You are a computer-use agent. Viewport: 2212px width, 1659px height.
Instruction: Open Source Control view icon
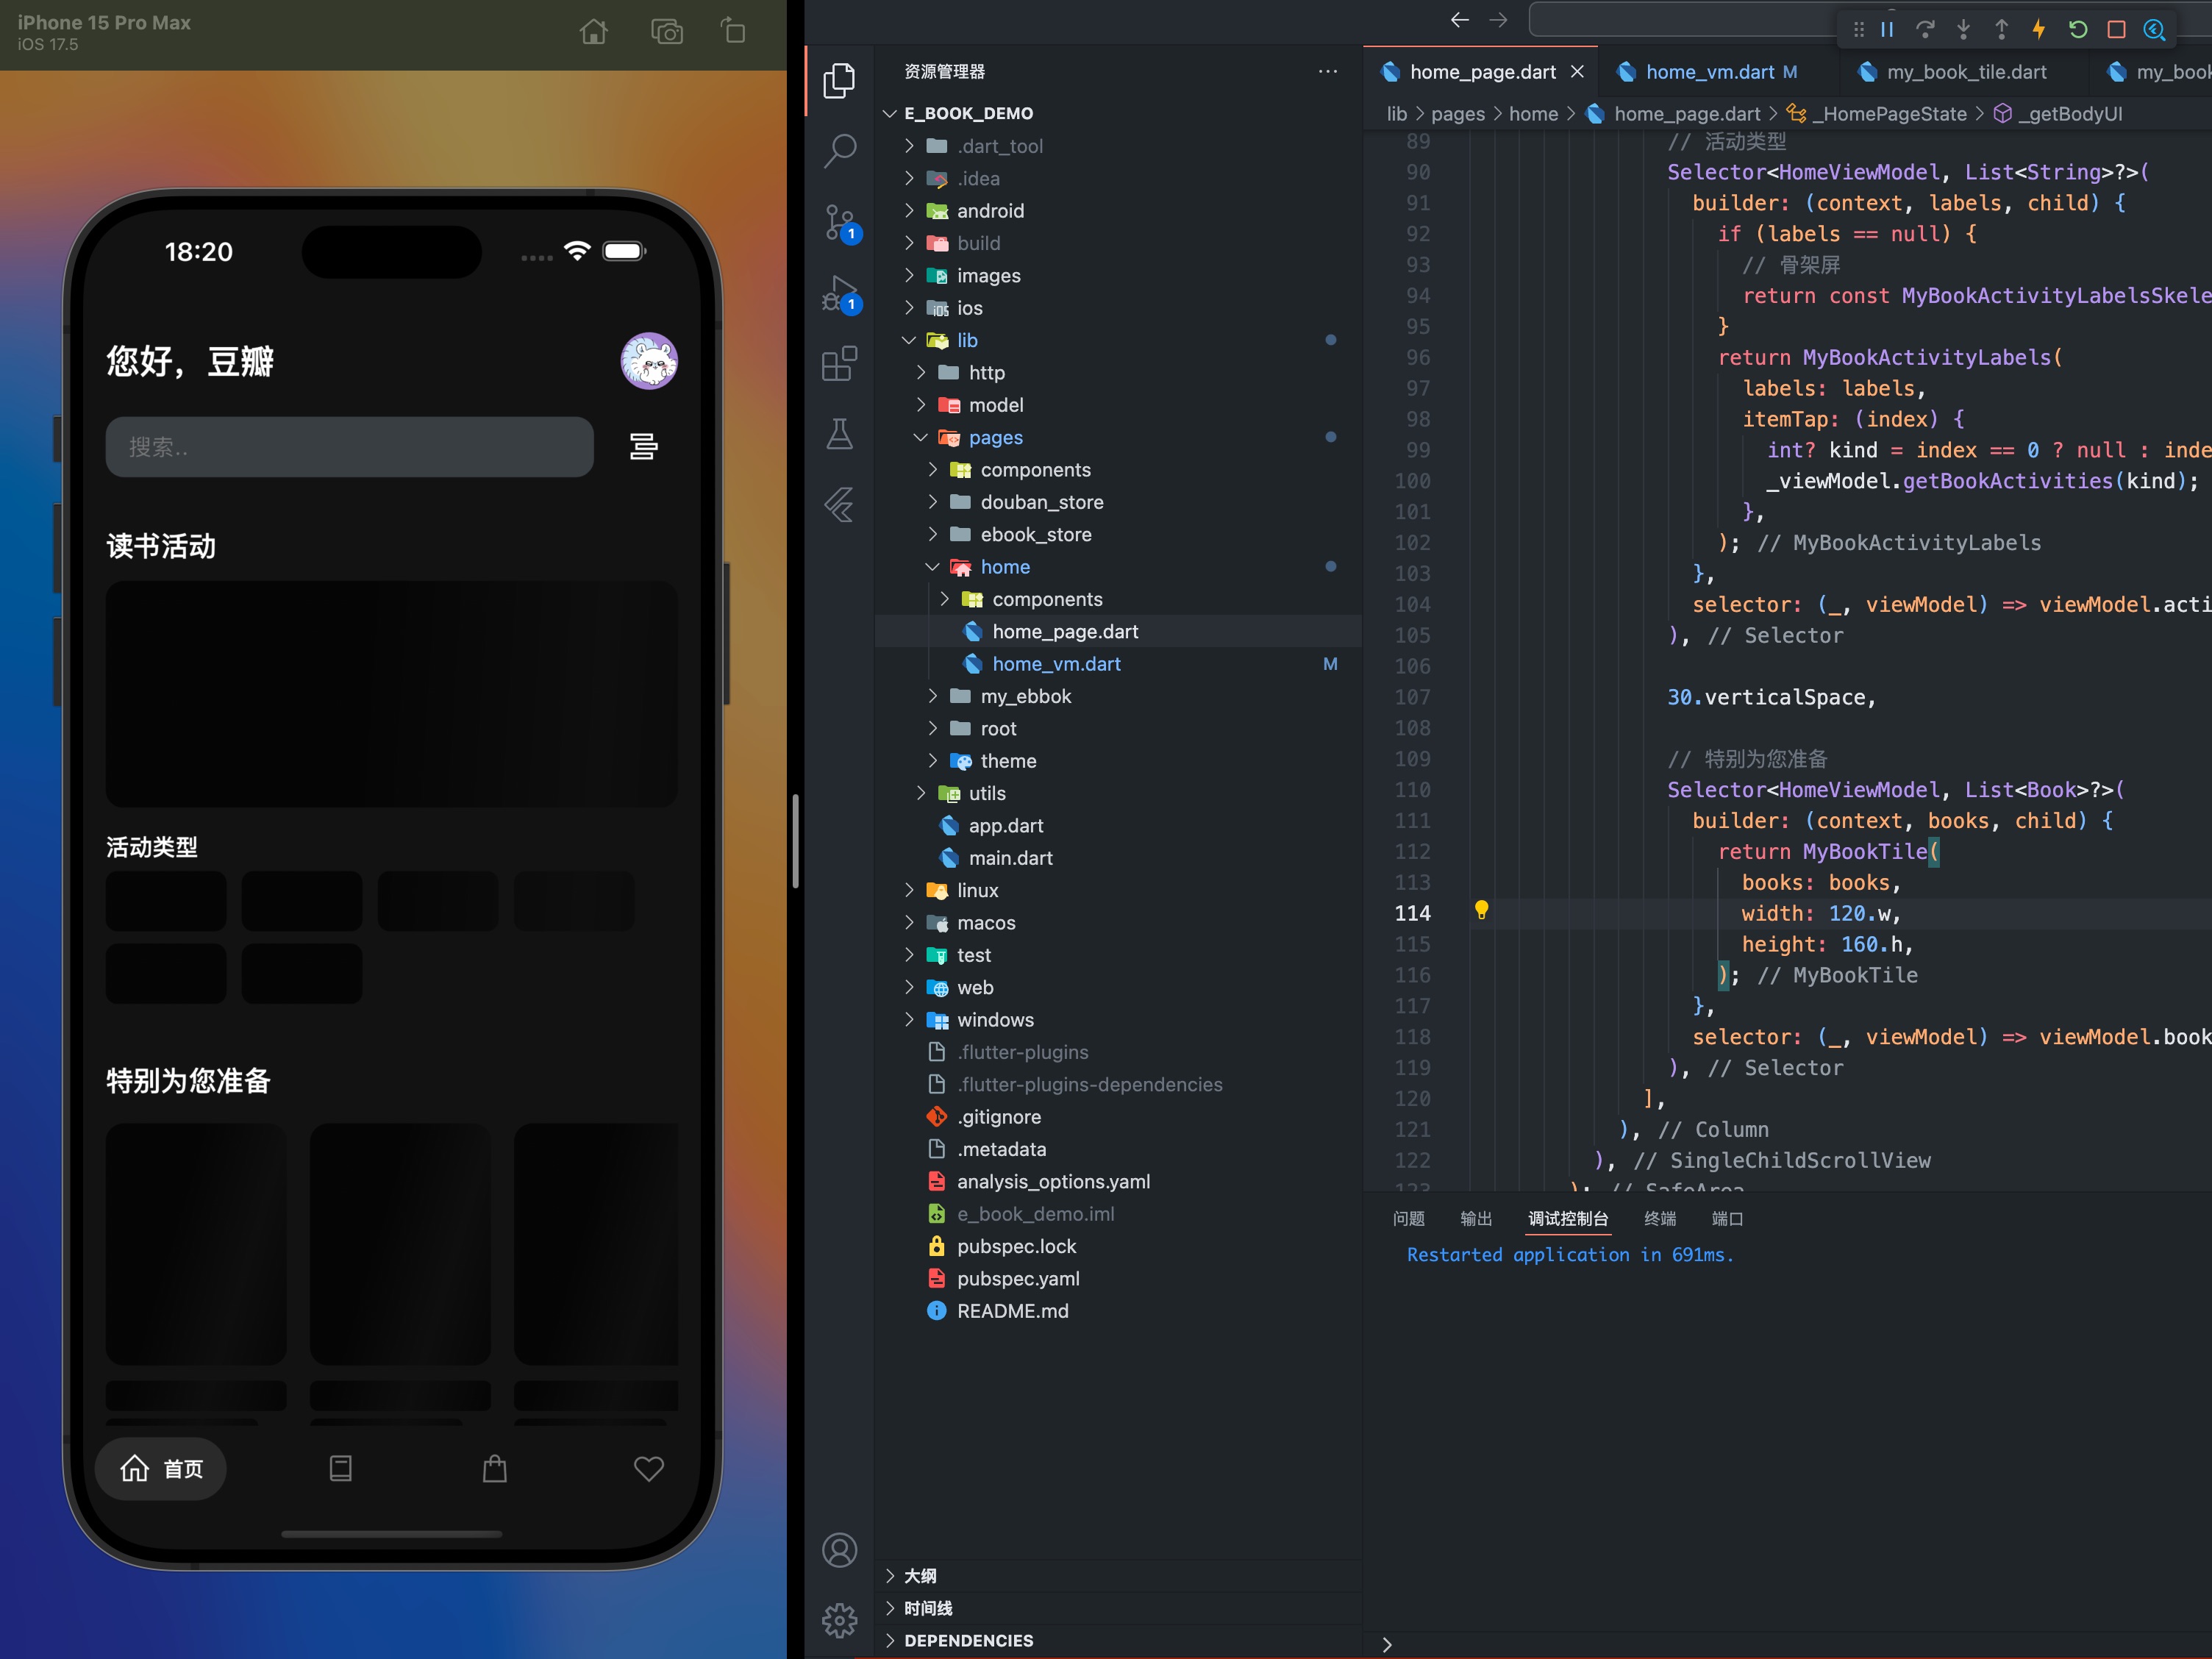coord(840,222)
